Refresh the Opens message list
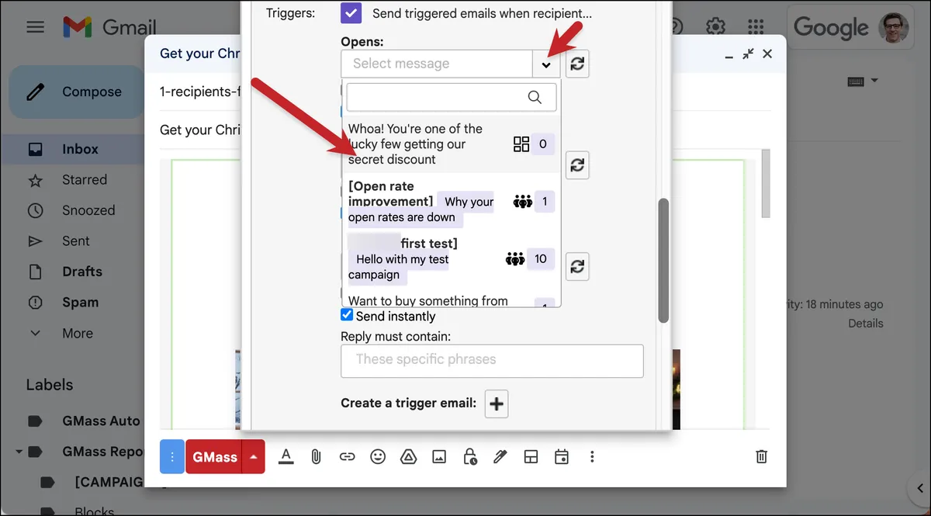Screen dimensions: 931x516 click(x=576, y=64)
